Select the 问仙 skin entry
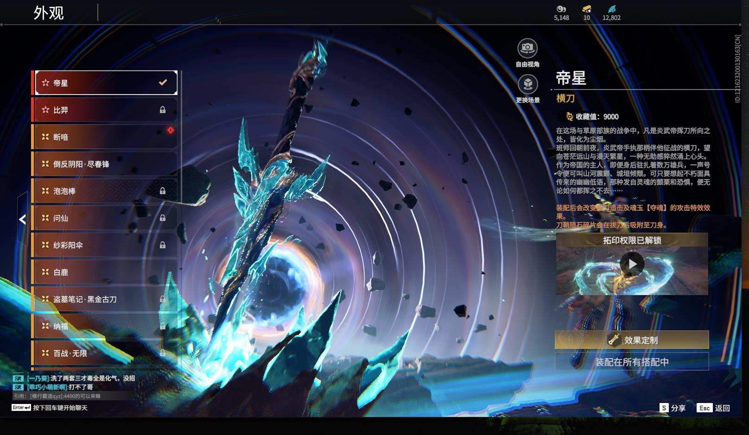749x435 pixels. click(x=106, y=218)
